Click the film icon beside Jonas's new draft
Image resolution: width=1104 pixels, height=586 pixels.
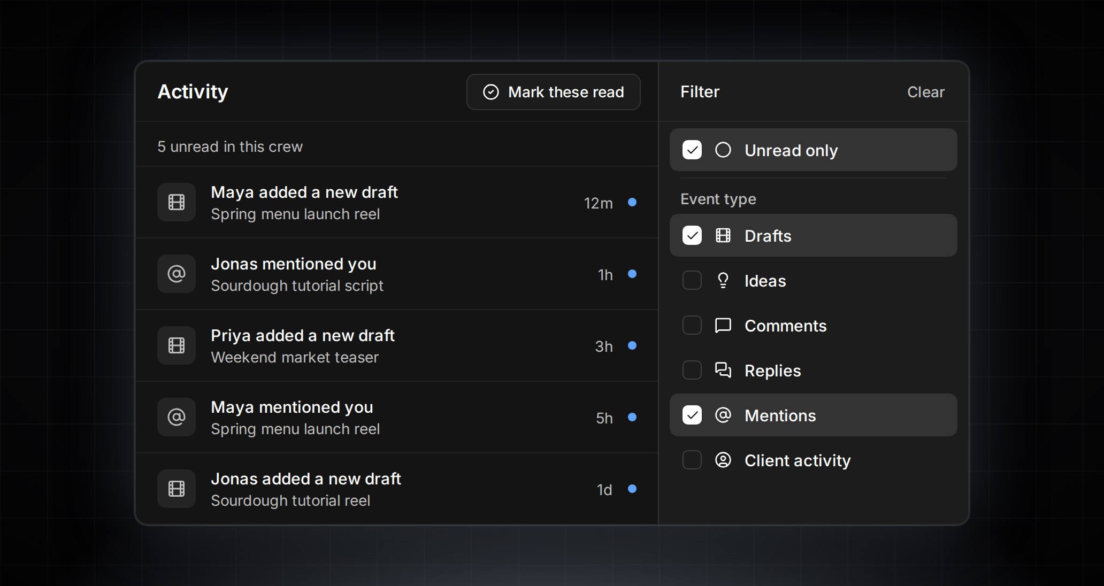(177, 489)
